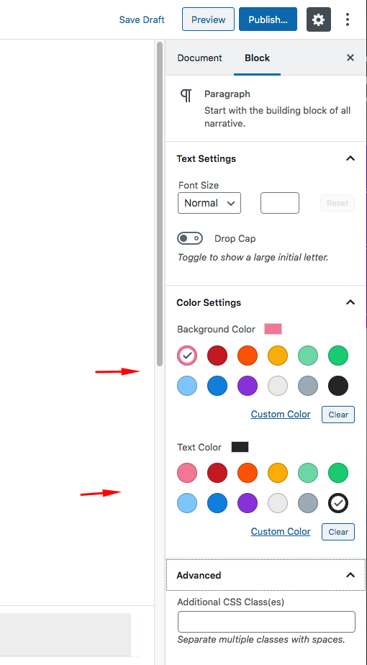
Task: Click the Publish button
Action: 268,19
